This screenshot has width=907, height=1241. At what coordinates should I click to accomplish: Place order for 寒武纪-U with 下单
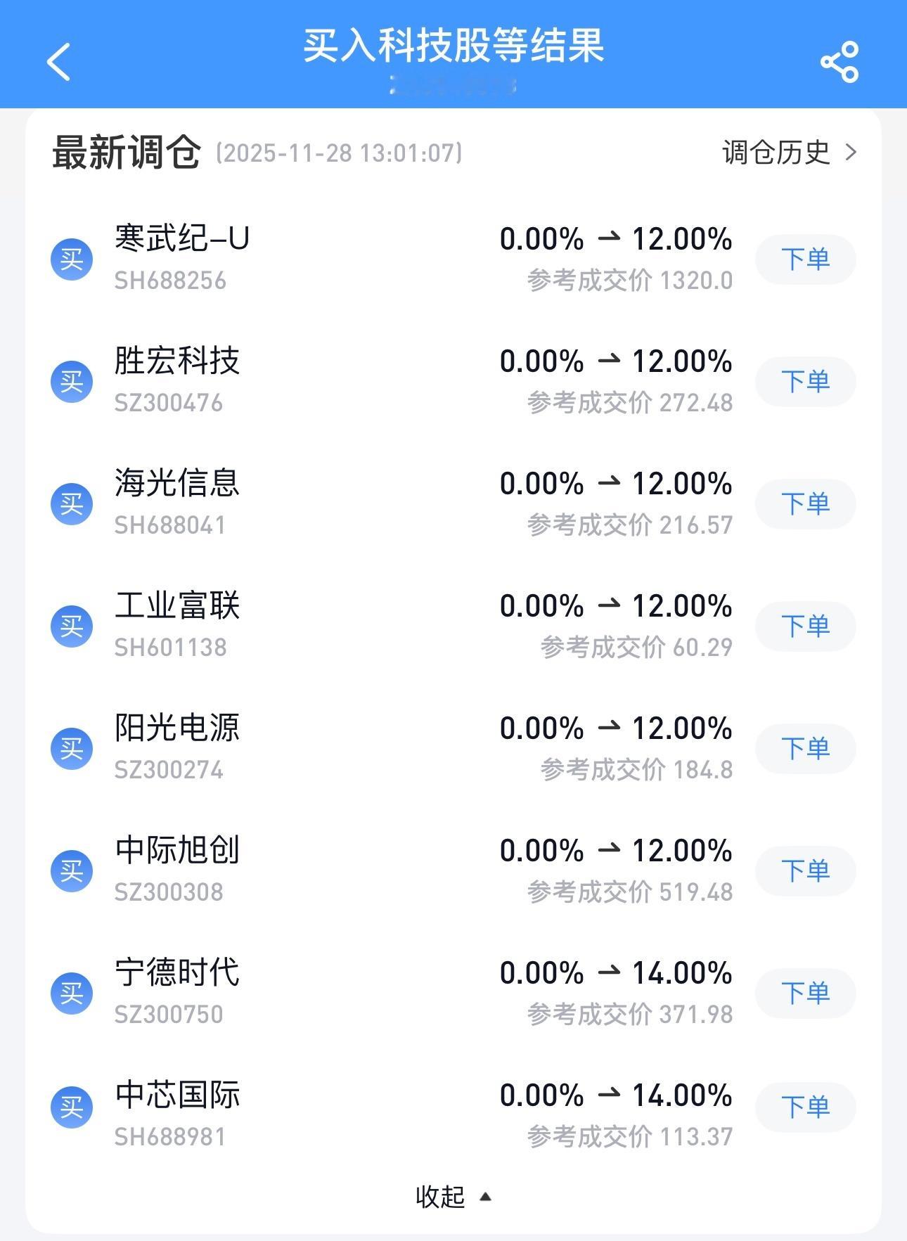(805, 259)
